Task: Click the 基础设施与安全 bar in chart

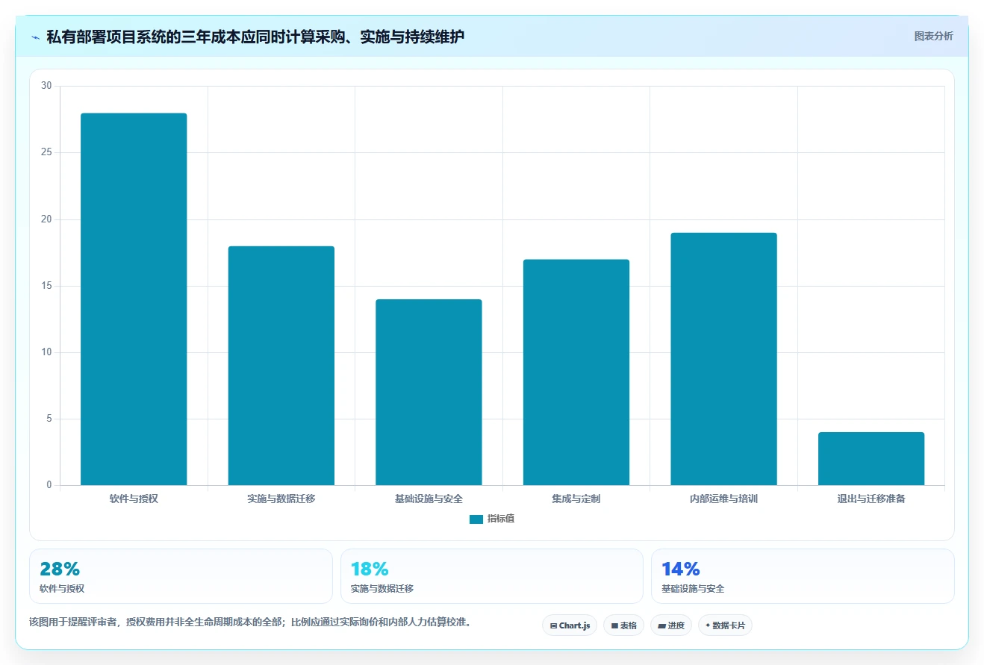Action: [429, 393]
